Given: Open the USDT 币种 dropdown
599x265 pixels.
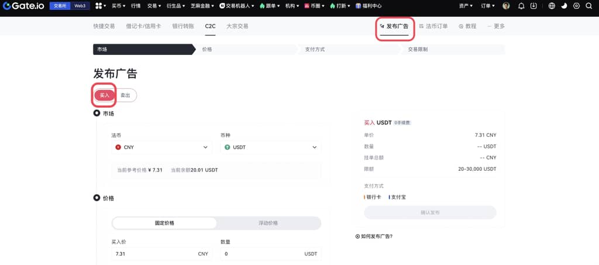Looking at the screenshot, I should pos(271,147).
